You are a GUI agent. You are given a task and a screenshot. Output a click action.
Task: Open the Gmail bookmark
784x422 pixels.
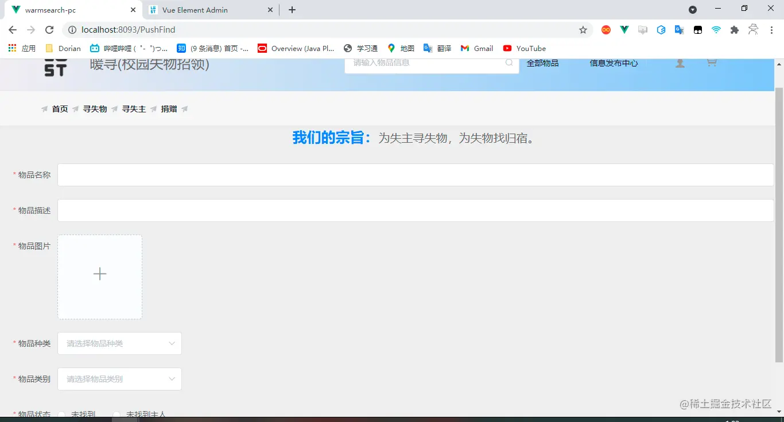click(477, 48)
